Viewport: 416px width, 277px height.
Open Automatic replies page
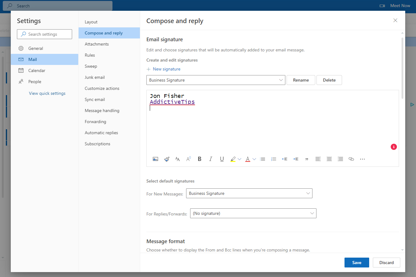click(109, 133)
